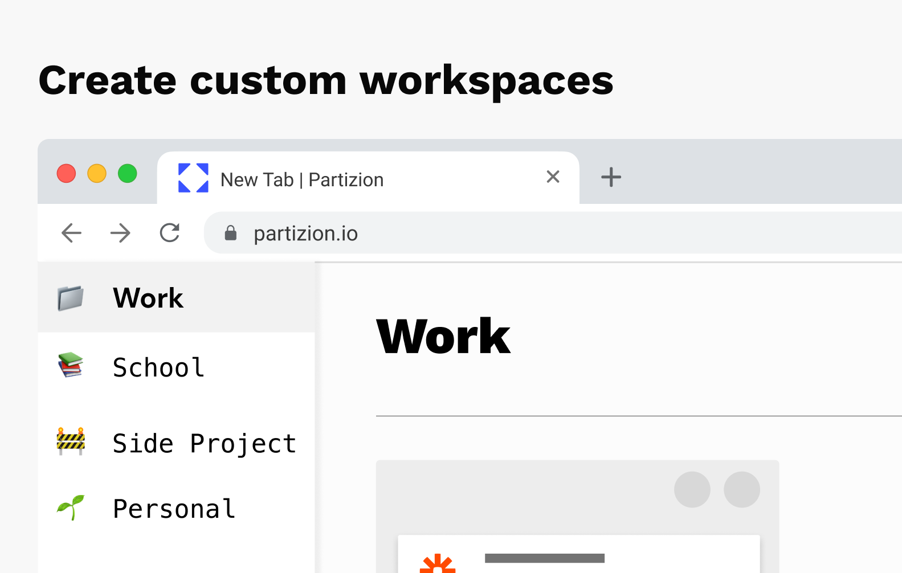
Task: Click the second round card button
Action: (742, 489)
